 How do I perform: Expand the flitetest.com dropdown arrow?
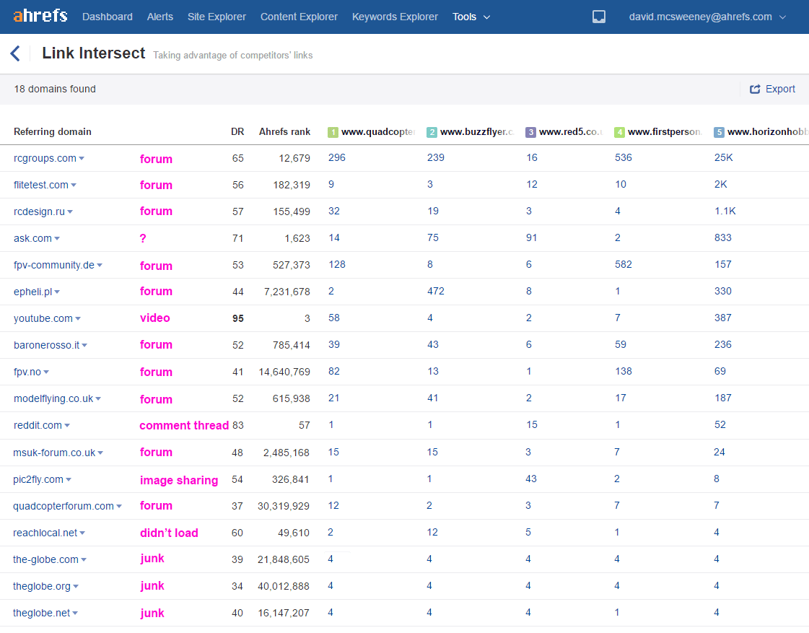(x=74, y=185)
